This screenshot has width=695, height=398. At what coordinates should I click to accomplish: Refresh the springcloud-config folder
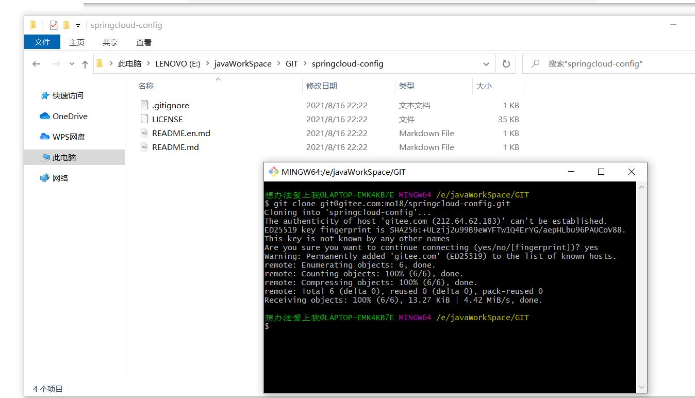[506, 64]
